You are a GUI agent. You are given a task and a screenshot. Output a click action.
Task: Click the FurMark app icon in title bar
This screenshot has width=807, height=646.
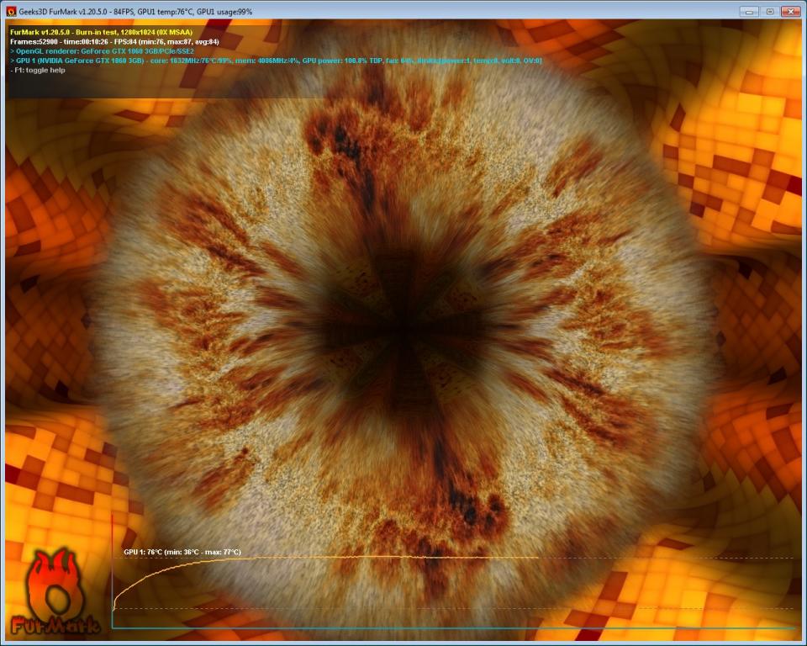coord(11,11)
